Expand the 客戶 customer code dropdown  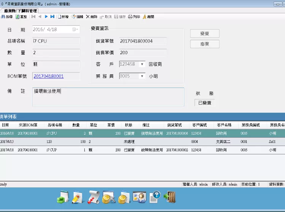point(142,64)
